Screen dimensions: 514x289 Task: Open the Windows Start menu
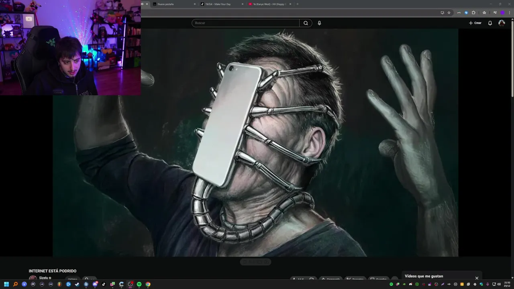tap(6, 284)
